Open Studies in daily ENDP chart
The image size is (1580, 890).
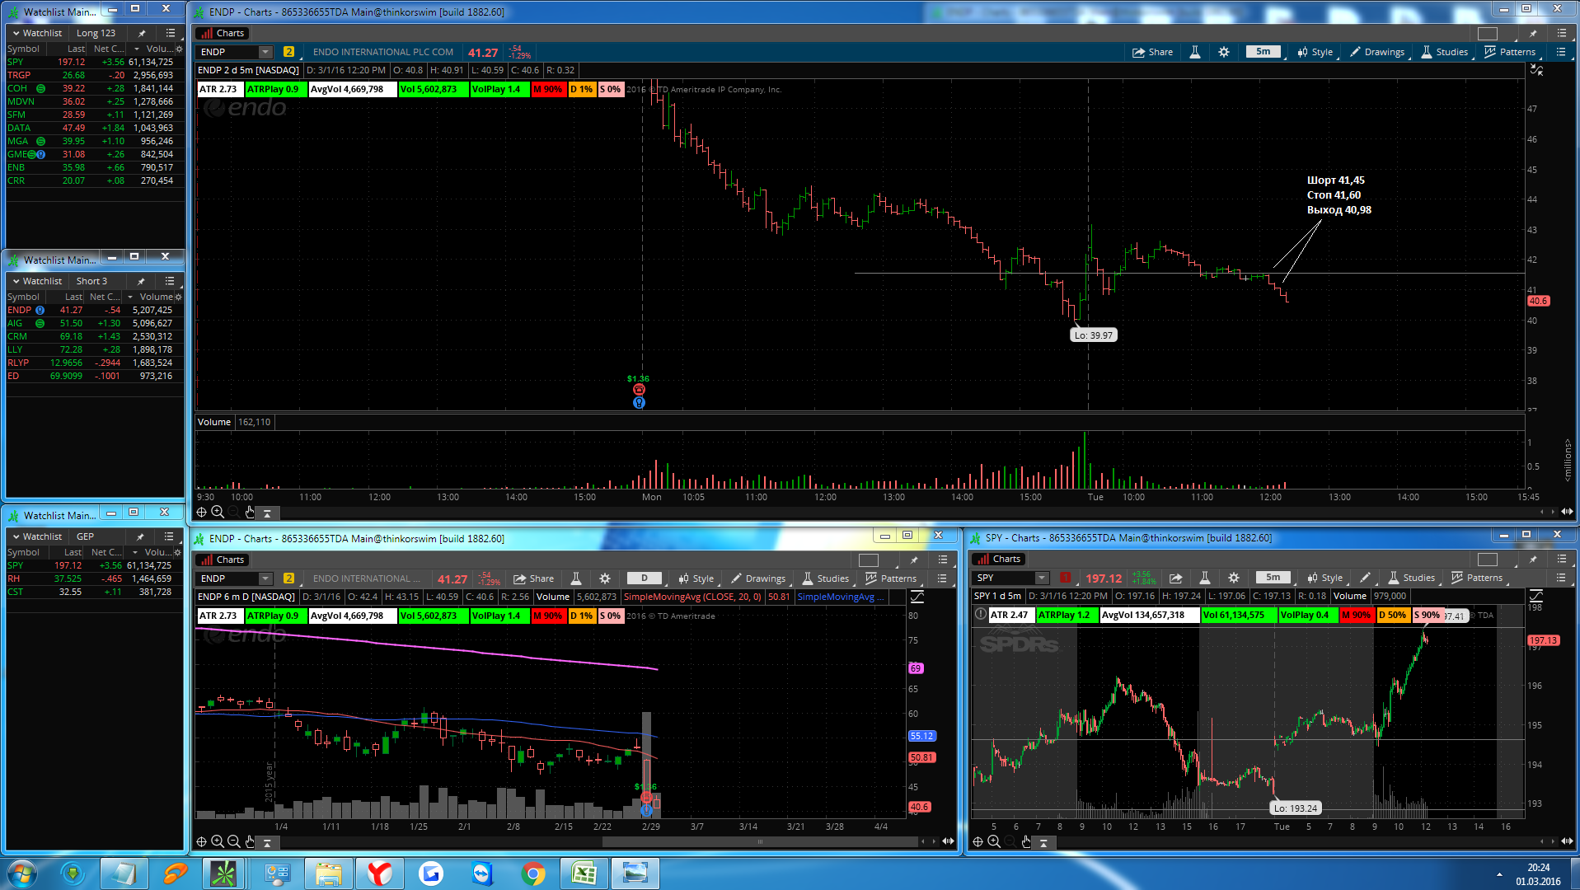(825, 578)
